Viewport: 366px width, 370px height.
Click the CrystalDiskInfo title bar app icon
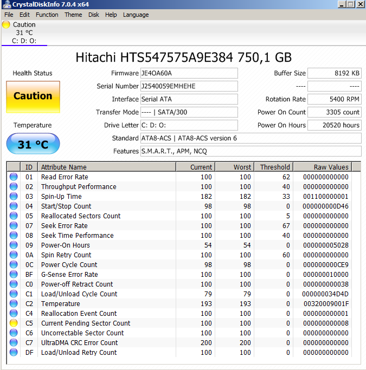coord(7,4)
